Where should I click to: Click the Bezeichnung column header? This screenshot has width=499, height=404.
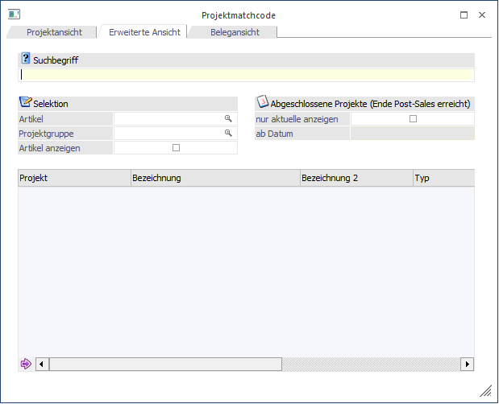[x=214, y=178]
